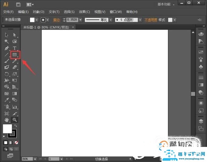Viewport: 207px width, 162px height.
Task: Open fill color dropdown in control bar
Action: tap(36, 20)
